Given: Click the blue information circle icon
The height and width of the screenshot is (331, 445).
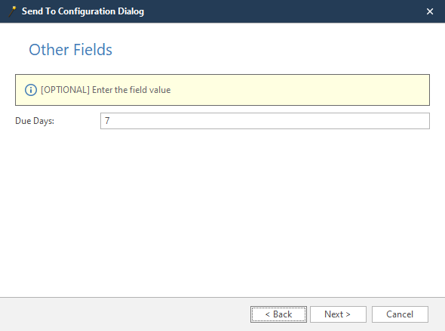Looking at the screenshot, I should pos(31,90).
